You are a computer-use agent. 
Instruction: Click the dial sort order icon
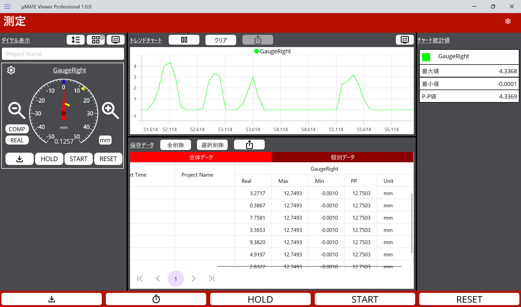pyautogui.click(x=76, y=40)
